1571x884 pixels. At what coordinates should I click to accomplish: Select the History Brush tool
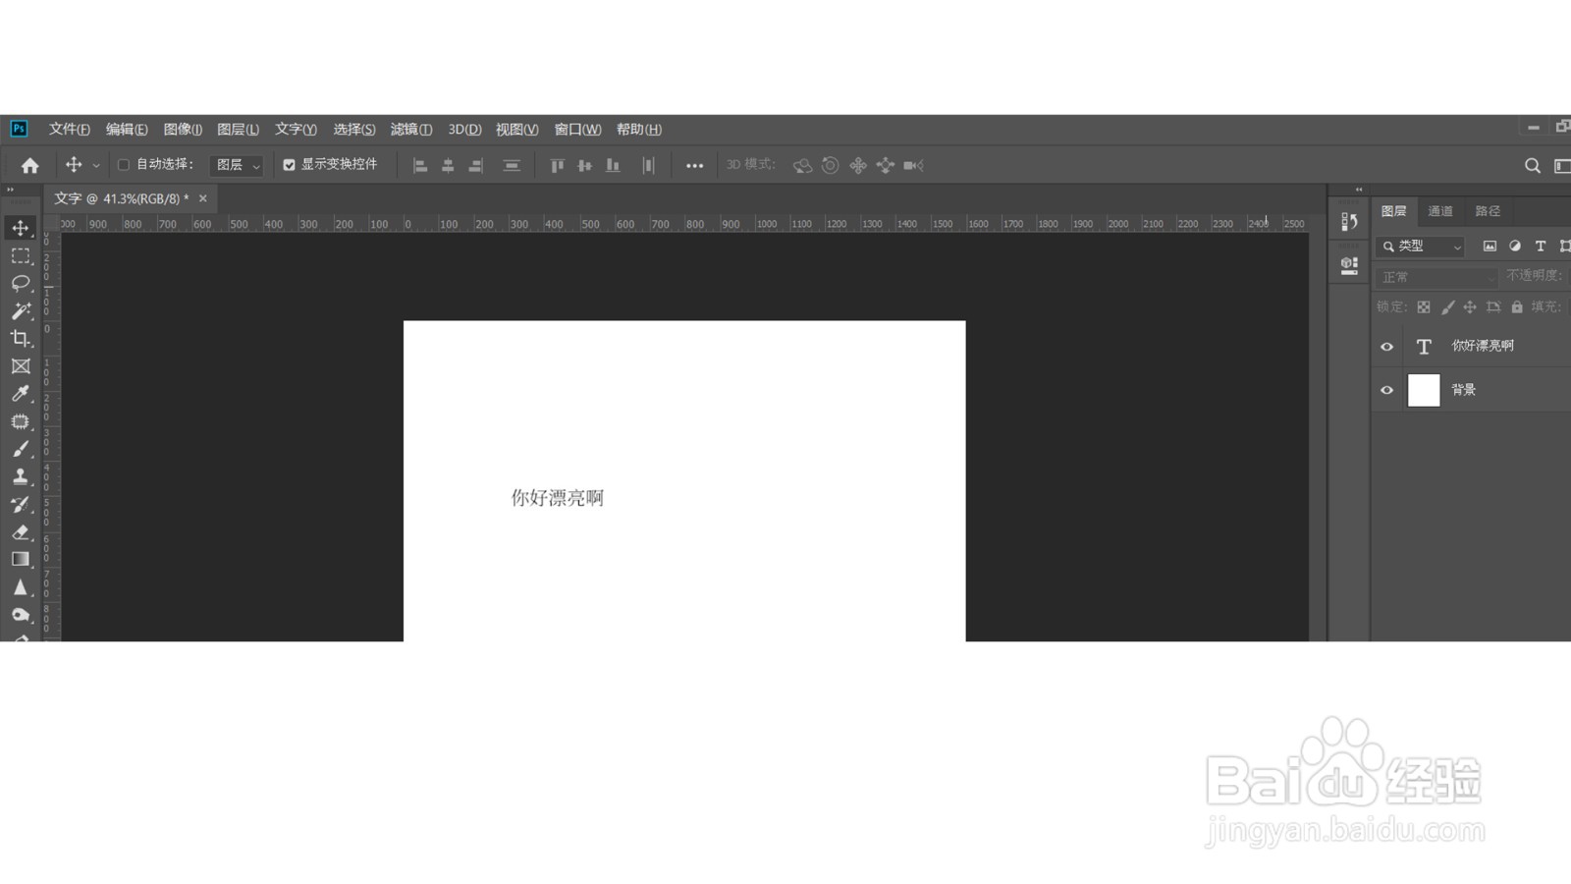point(20,504)
